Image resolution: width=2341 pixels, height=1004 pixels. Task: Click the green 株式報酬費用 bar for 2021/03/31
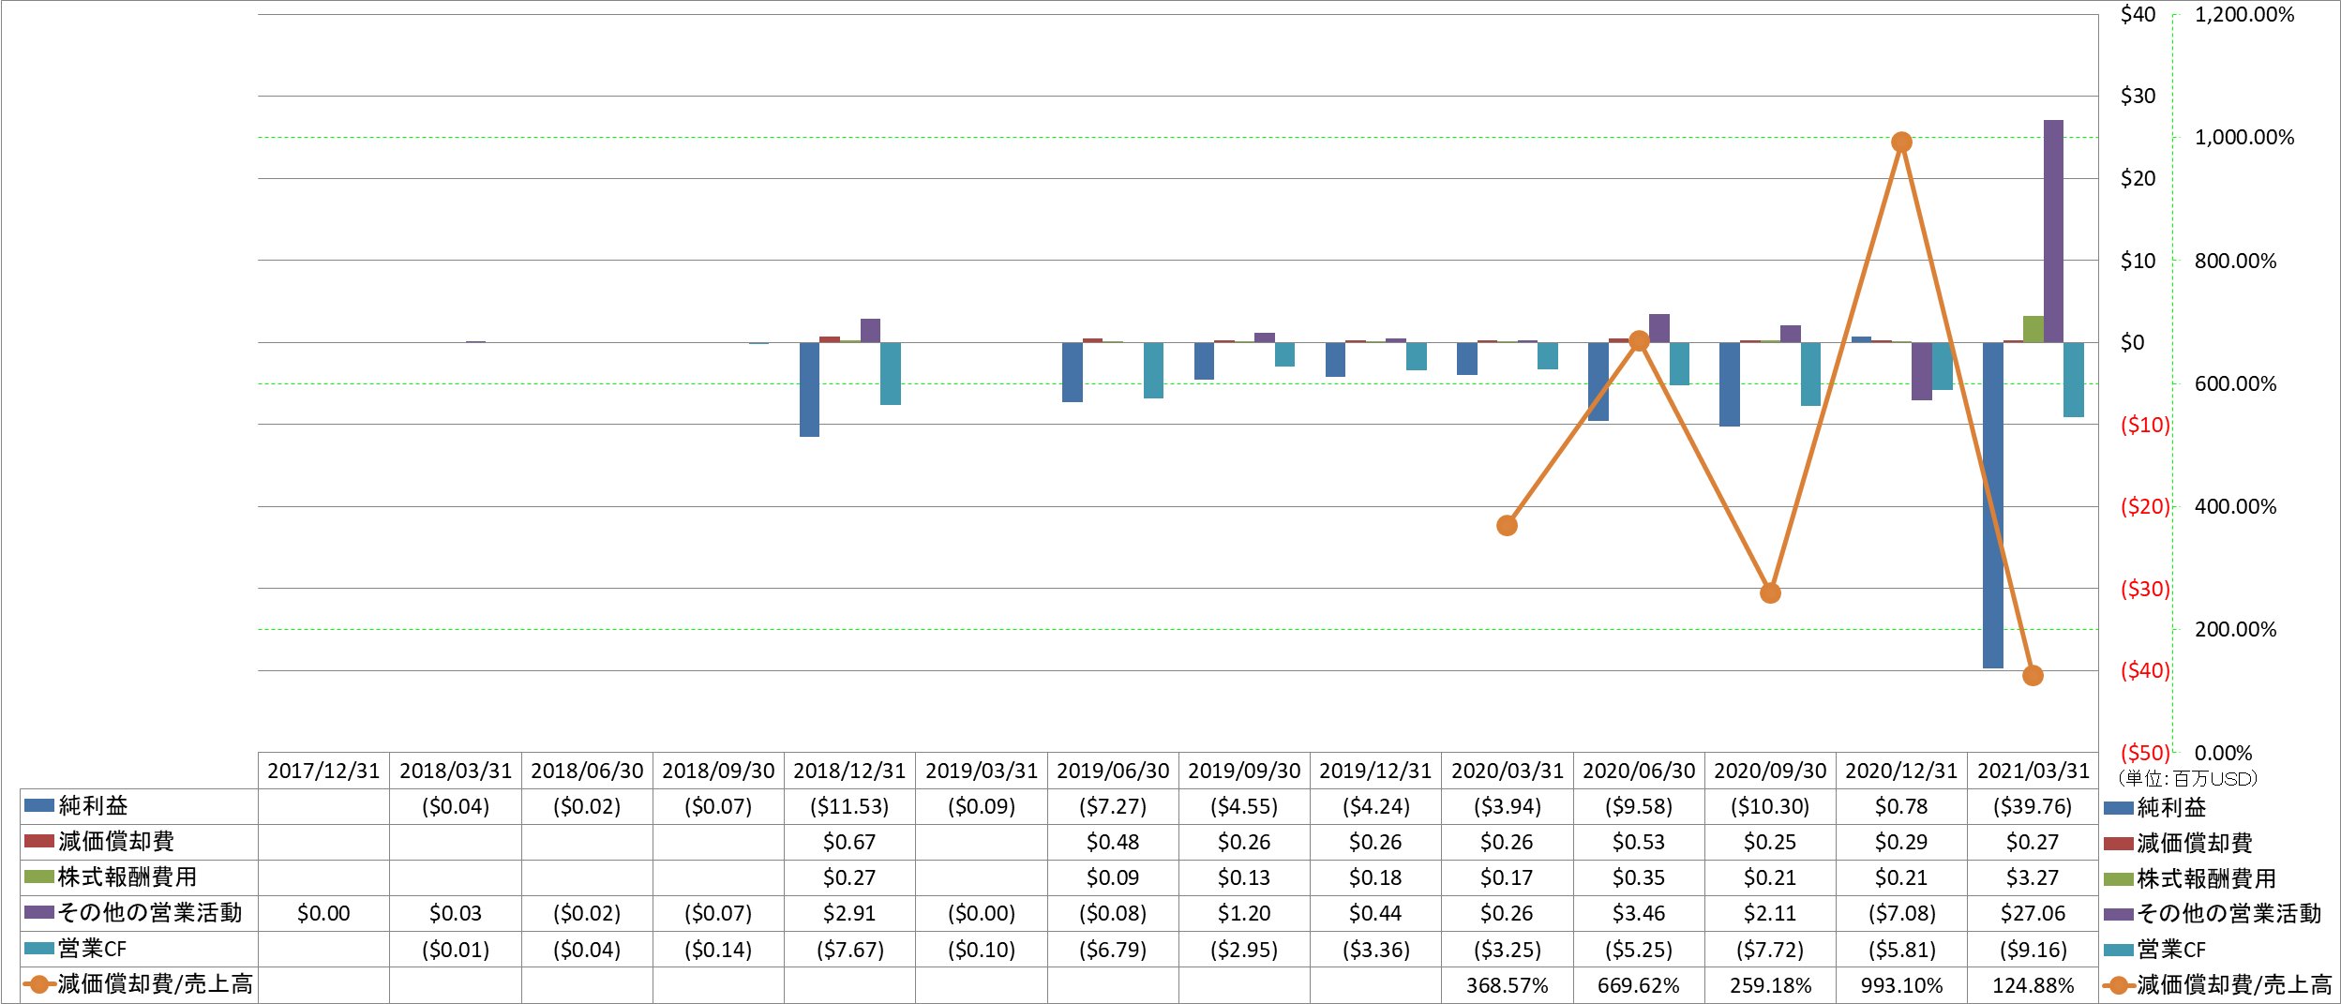tap(2033, 329)
